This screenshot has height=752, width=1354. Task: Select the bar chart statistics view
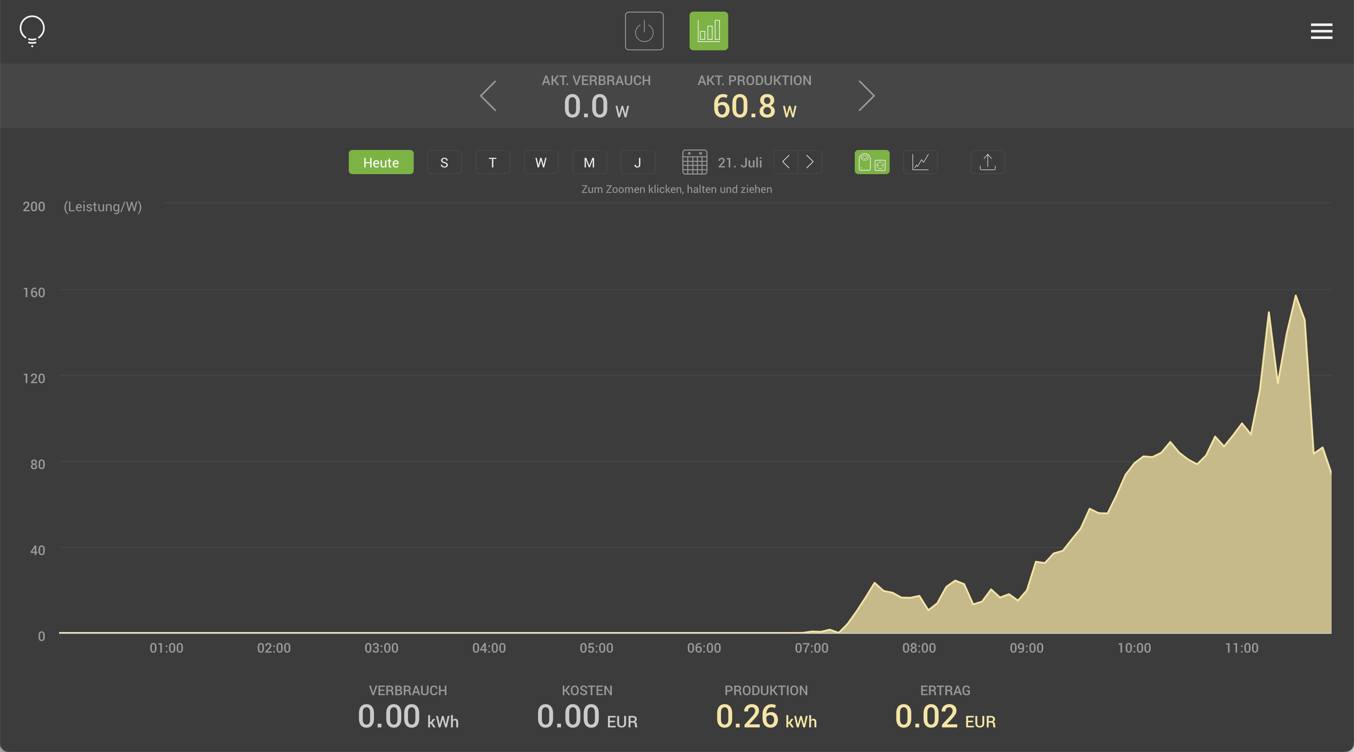tap(708, 31)
